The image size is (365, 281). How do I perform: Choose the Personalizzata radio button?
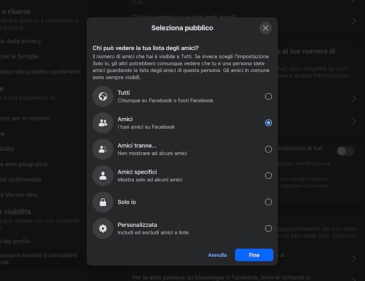click(268, 228)
